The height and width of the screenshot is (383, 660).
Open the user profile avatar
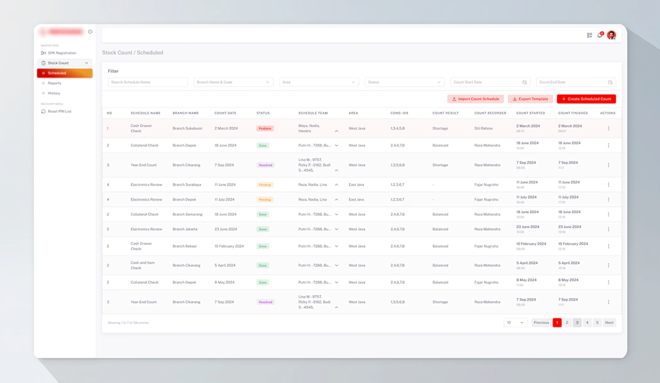click(x=612, y=35)
